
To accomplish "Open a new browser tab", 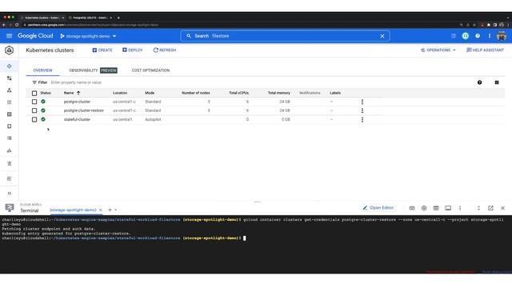I will (118, 18).
